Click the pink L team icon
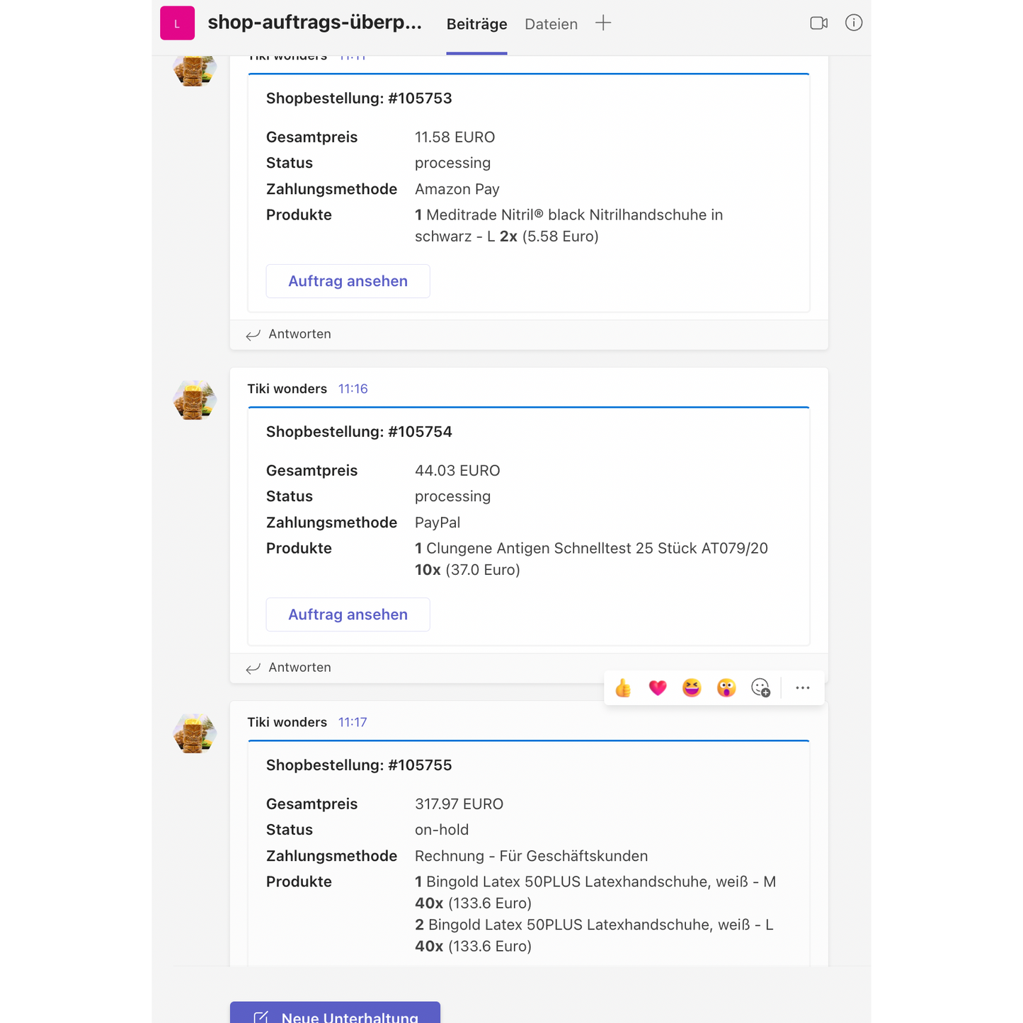Viewport: 1023px width, 1023px height. pos(177,23)
